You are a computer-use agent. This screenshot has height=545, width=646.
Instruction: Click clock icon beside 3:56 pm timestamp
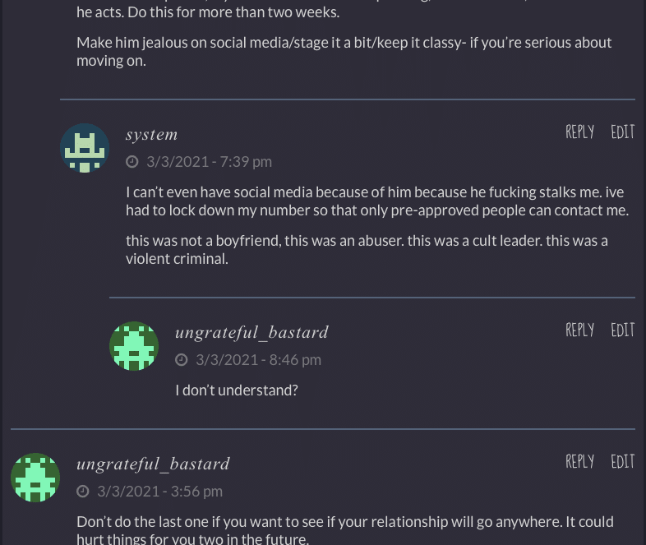[83, 492]
